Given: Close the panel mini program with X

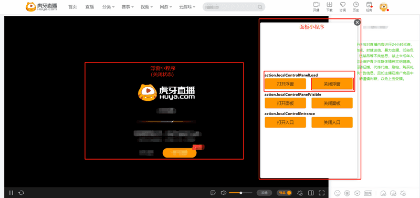Looking at the screenshot, I should 357,23.
